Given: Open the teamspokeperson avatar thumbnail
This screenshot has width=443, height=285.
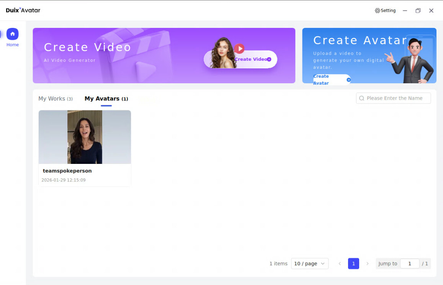Looking at the screenshot, I should point(85,137).
